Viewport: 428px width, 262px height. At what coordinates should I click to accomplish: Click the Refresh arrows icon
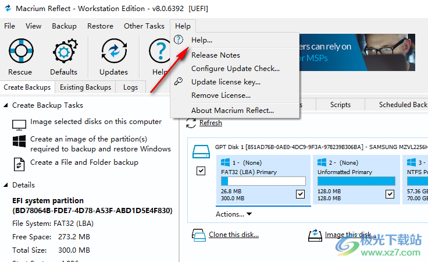pos(191,123)
